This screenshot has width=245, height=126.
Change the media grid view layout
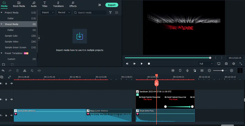point(117,12)
